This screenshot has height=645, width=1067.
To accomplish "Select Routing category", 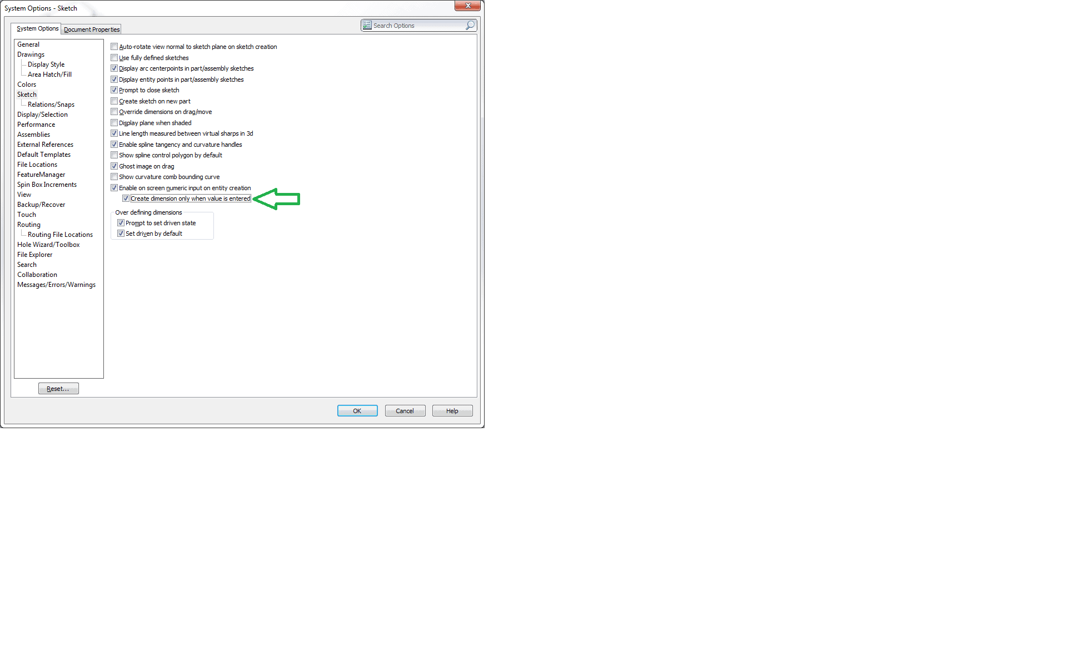I will pyautogui.click(x=29, y=225).
